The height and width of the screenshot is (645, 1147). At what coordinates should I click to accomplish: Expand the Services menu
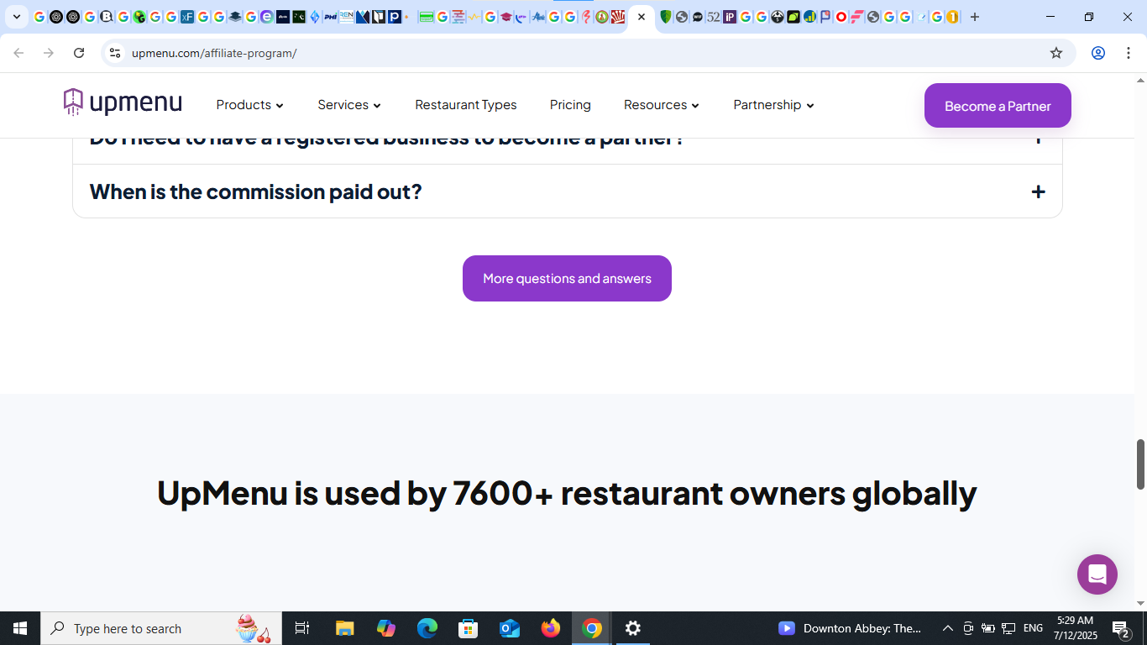(x=349, y=105)
